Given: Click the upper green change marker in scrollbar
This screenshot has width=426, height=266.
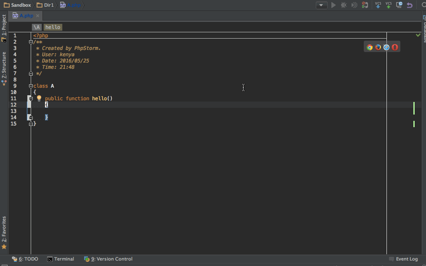Looking at the screenshot, I should pyautogui.click(x=414, y=108).
